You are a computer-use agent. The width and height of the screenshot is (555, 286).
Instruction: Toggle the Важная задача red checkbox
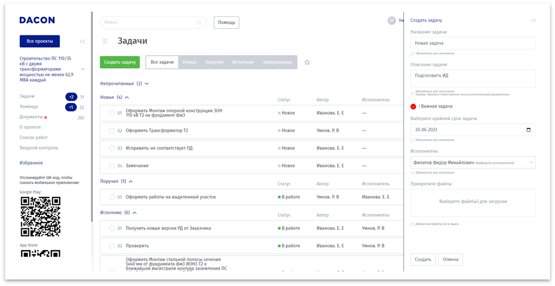pos(413,107)
